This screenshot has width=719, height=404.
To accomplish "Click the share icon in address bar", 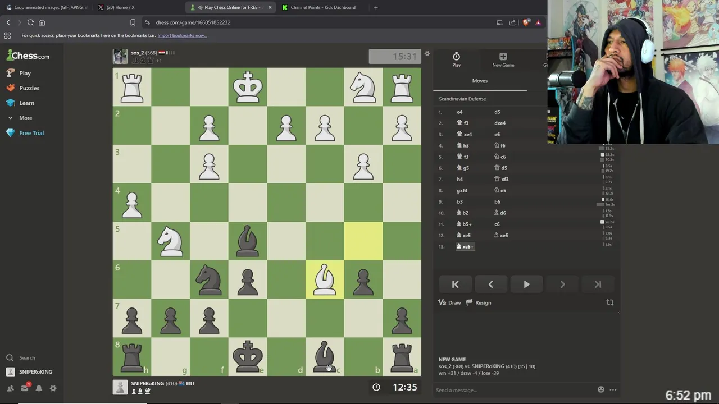I will [512, 22].
